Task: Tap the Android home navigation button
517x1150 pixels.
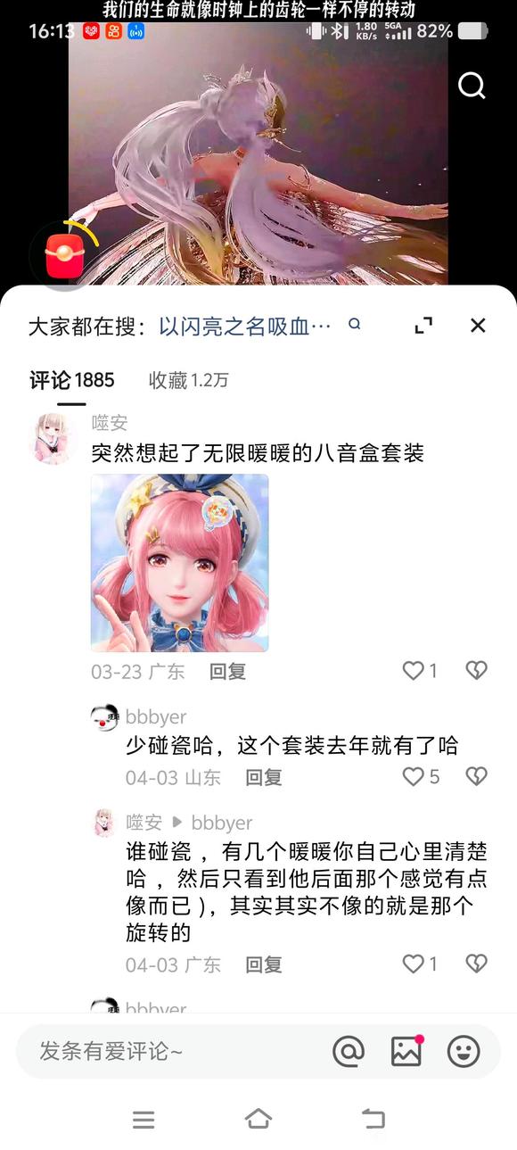Action: coord(258,1119)
